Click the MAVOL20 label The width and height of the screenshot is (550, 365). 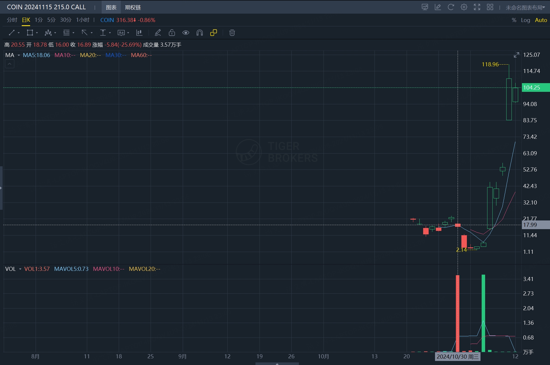pyautogui.click(x=145, y=269)
